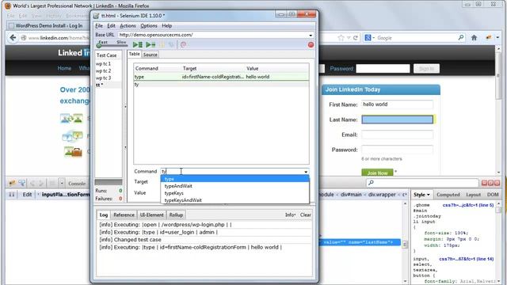Click the highlighted Last Name field
Viewport: 507px width, 285px height.
pyautogui.click(x=397, y=120)
